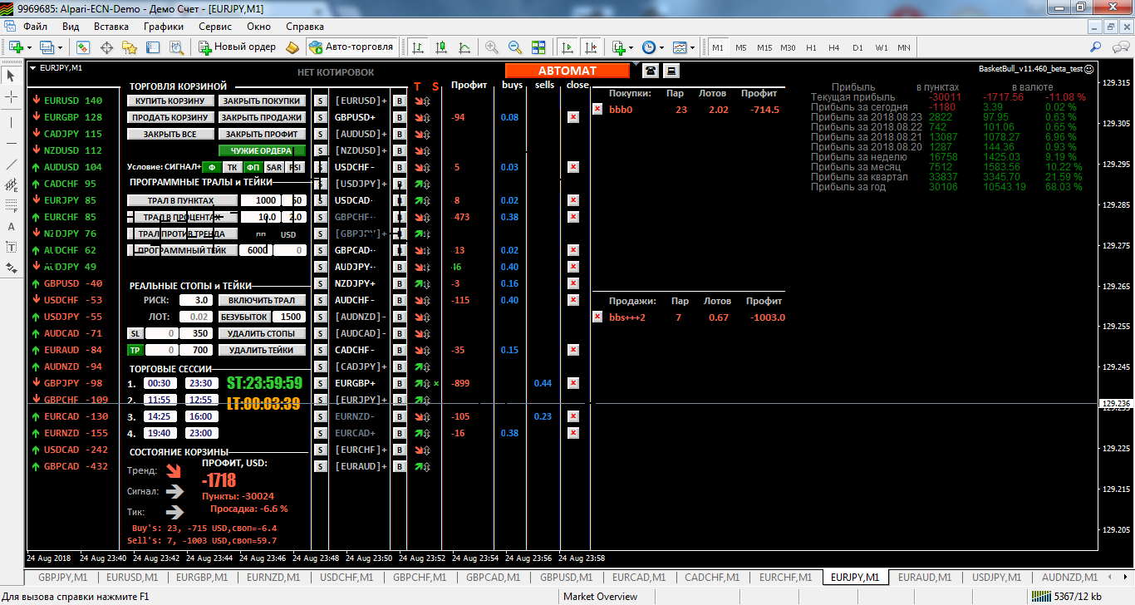Switch to the GBPUSD,M1 chart tab
This screenshot has height=605, width=1135.
(567, 577)
